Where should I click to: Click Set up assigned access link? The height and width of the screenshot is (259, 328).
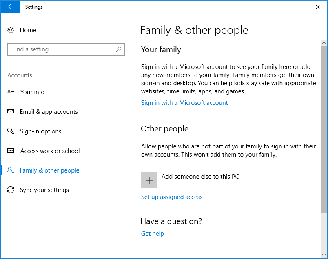click(172, 197)
